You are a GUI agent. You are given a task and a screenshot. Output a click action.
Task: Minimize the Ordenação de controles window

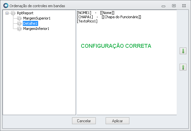point(163,6)
